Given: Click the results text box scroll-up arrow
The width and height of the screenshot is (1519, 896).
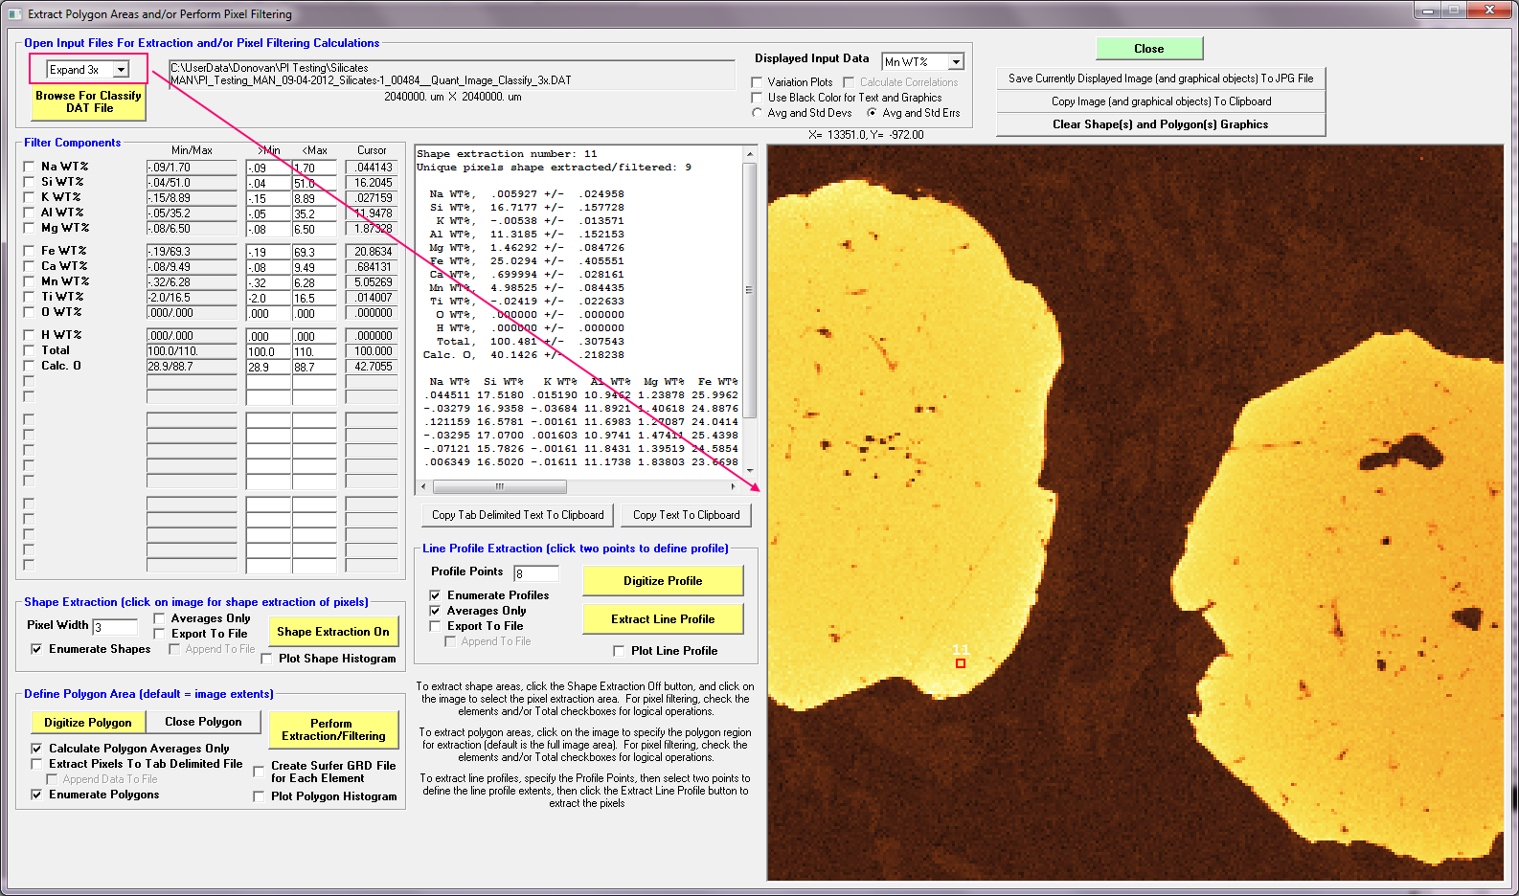Looking at the screenshot, I should (750, 154).
